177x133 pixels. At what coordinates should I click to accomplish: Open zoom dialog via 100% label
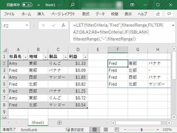(167, 130)
